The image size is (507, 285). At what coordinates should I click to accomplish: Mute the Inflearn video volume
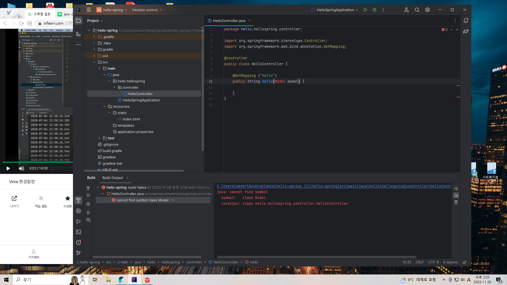pyautogui.click(x=21, y=168)
